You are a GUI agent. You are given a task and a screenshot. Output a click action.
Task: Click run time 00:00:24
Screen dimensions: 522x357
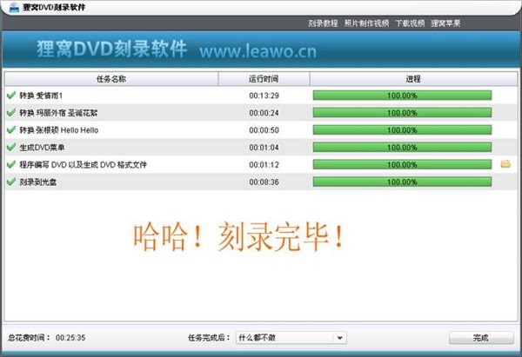point(264,113)
